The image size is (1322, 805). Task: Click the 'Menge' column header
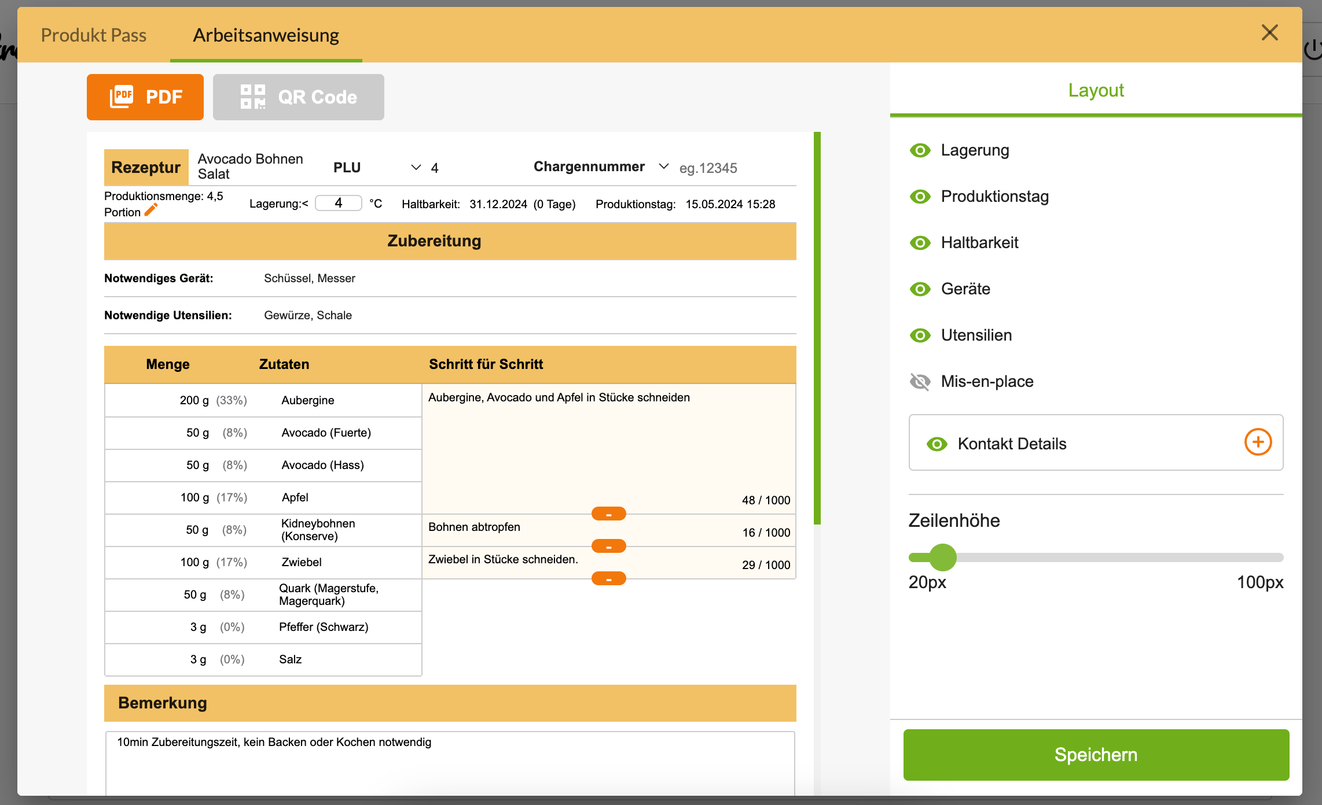tap(168, 364)
